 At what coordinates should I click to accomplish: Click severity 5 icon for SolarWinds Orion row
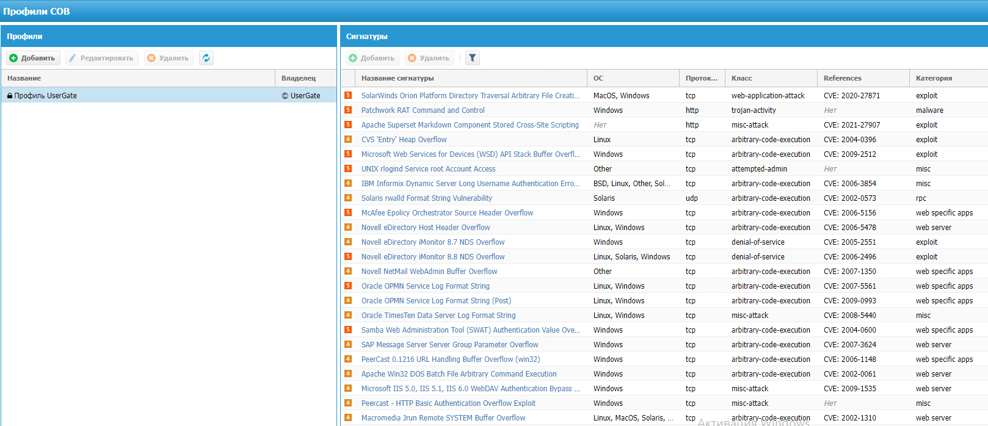click(348, 95)
